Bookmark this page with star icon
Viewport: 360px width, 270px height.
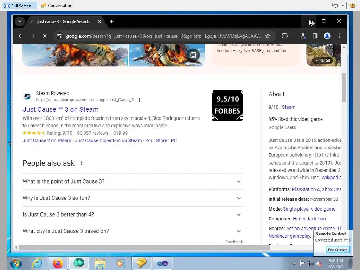tap(268, 36)
